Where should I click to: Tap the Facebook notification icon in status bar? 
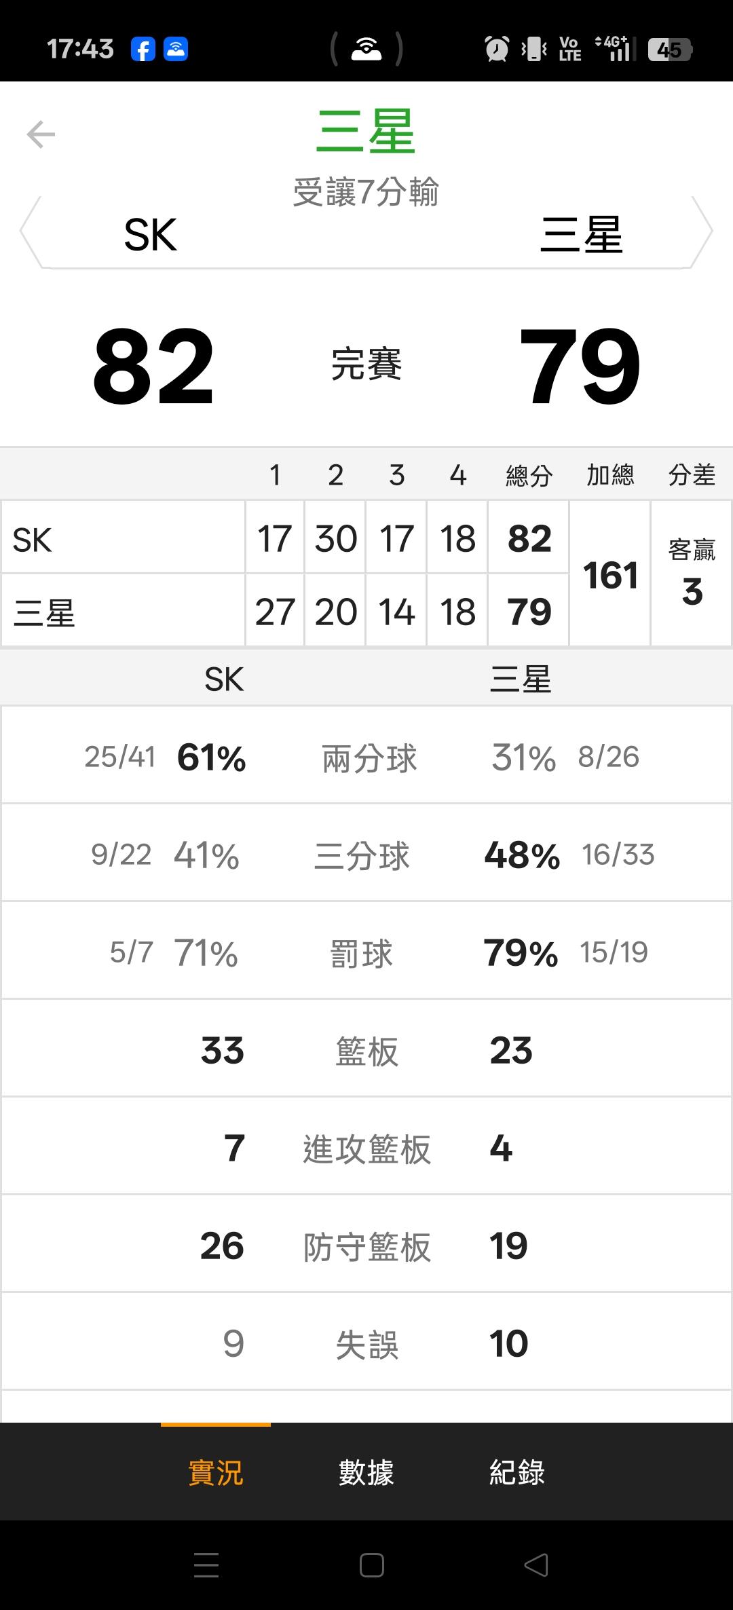pyautogui.click(x=143, y=50)
